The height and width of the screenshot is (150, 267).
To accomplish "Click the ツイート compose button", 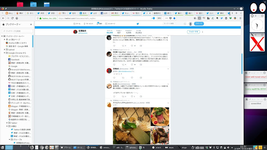I will point(199,24).
